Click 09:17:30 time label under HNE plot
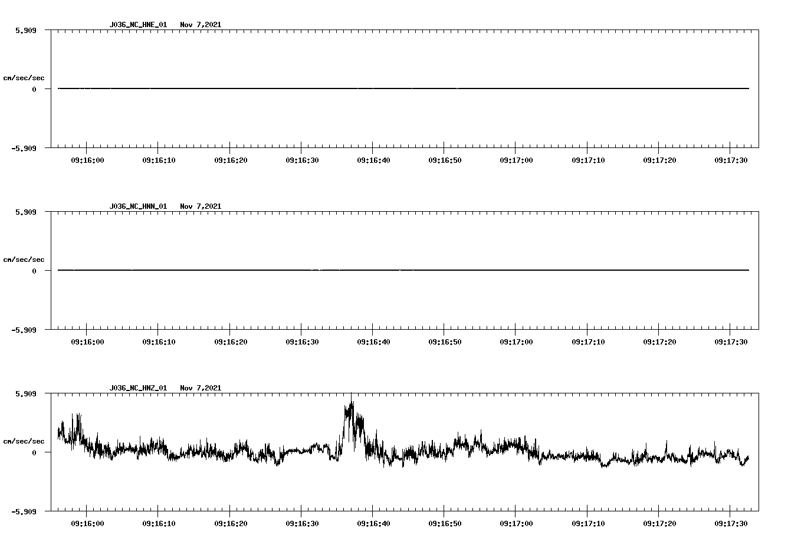Screen dimensions: 801x545 [731, 160]
